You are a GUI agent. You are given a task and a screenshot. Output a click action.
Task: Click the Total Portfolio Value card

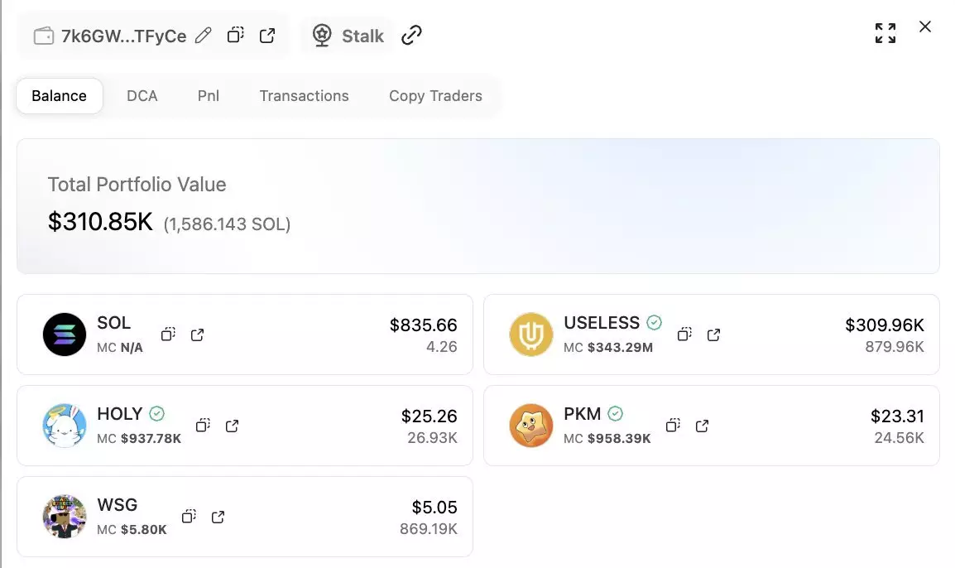click(x=477, y=205)
